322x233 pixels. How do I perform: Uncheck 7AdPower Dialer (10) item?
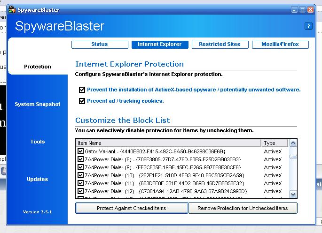click(x=80, y=175)
